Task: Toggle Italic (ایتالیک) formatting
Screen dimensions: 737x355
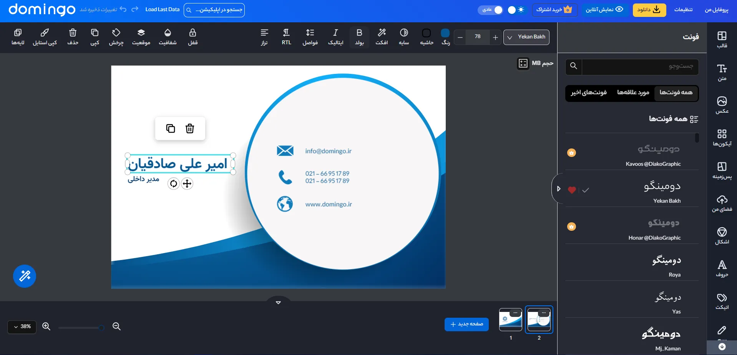Action: pyautogui.click(x=335, y=37)
